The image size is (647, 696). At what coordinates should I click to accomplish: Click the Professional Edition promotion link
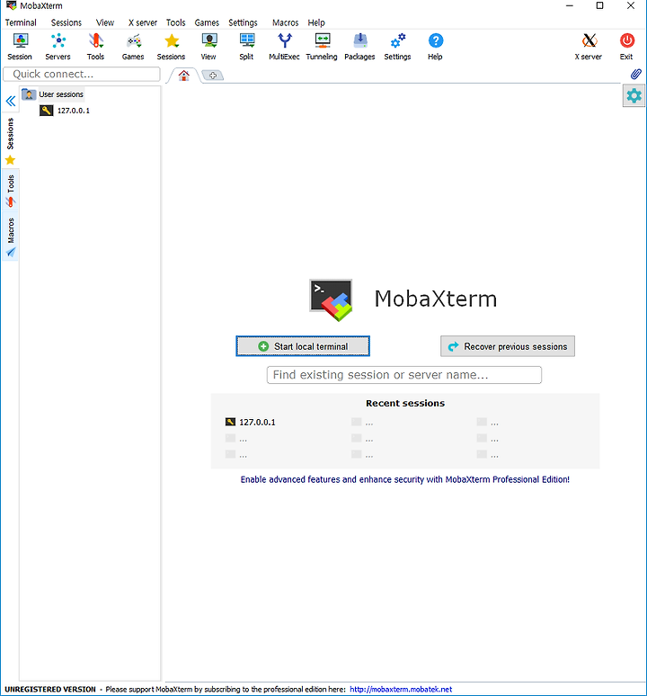click(405, 479)
